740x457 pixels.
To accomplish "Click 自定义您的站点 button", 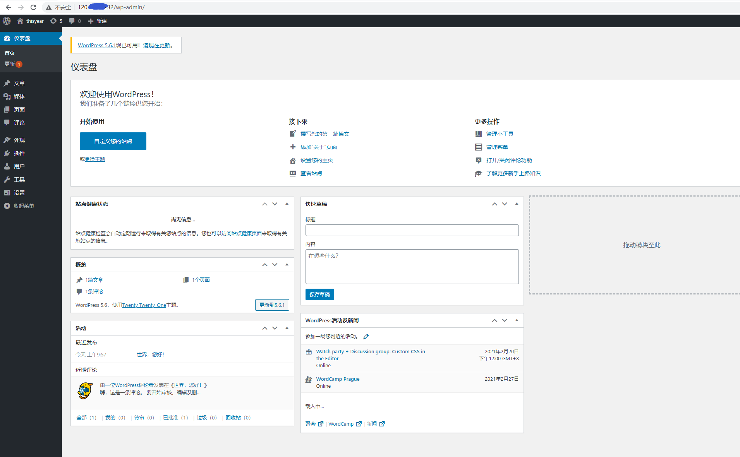I will coord(113,141).
